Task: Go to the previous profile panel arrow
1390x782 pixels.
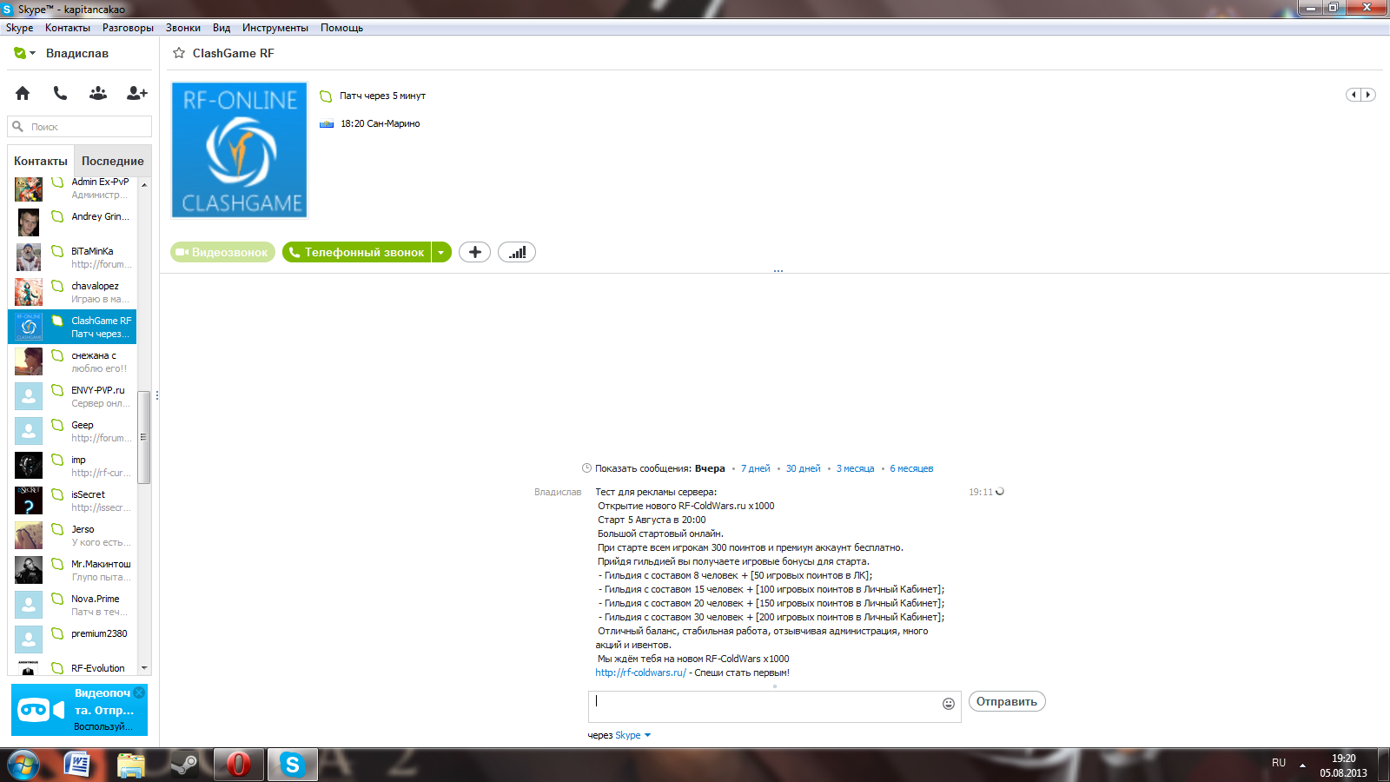Action: coord(1354,95)
